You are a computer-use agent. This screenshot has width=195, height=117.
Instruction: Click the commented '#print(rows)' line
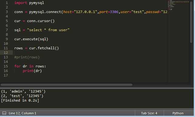(x=27, y=57)
